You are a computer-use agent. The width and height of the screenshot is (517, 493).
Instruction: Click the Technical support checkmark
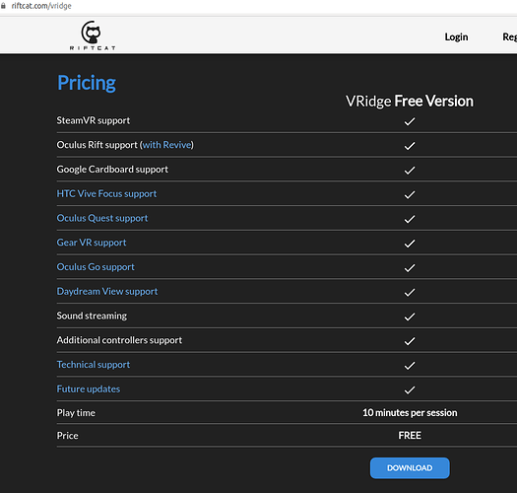pos(410,366)
